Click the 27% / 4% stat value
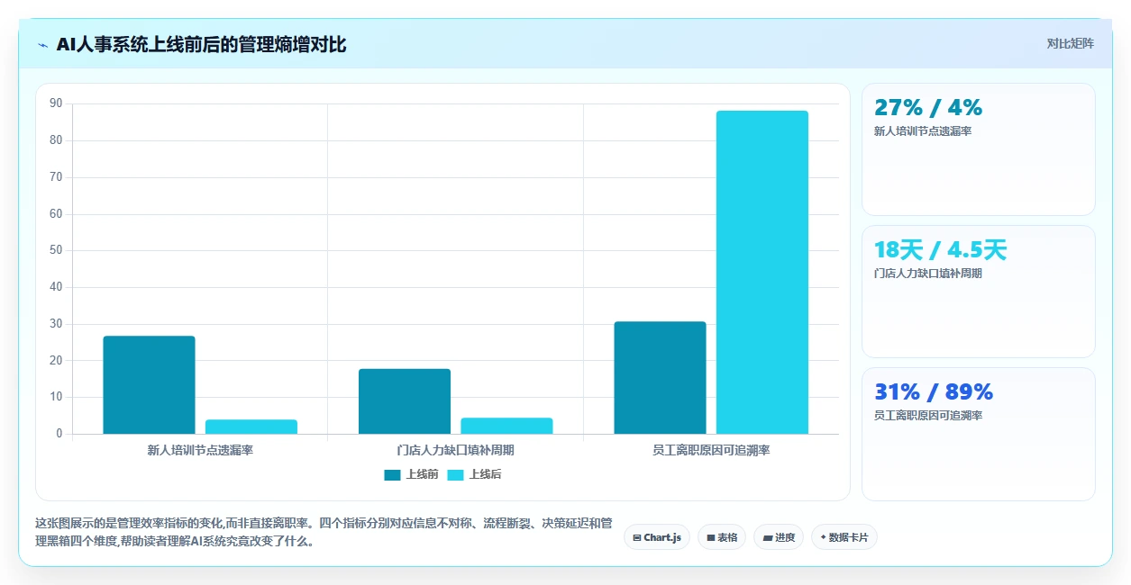 [928, 108]
